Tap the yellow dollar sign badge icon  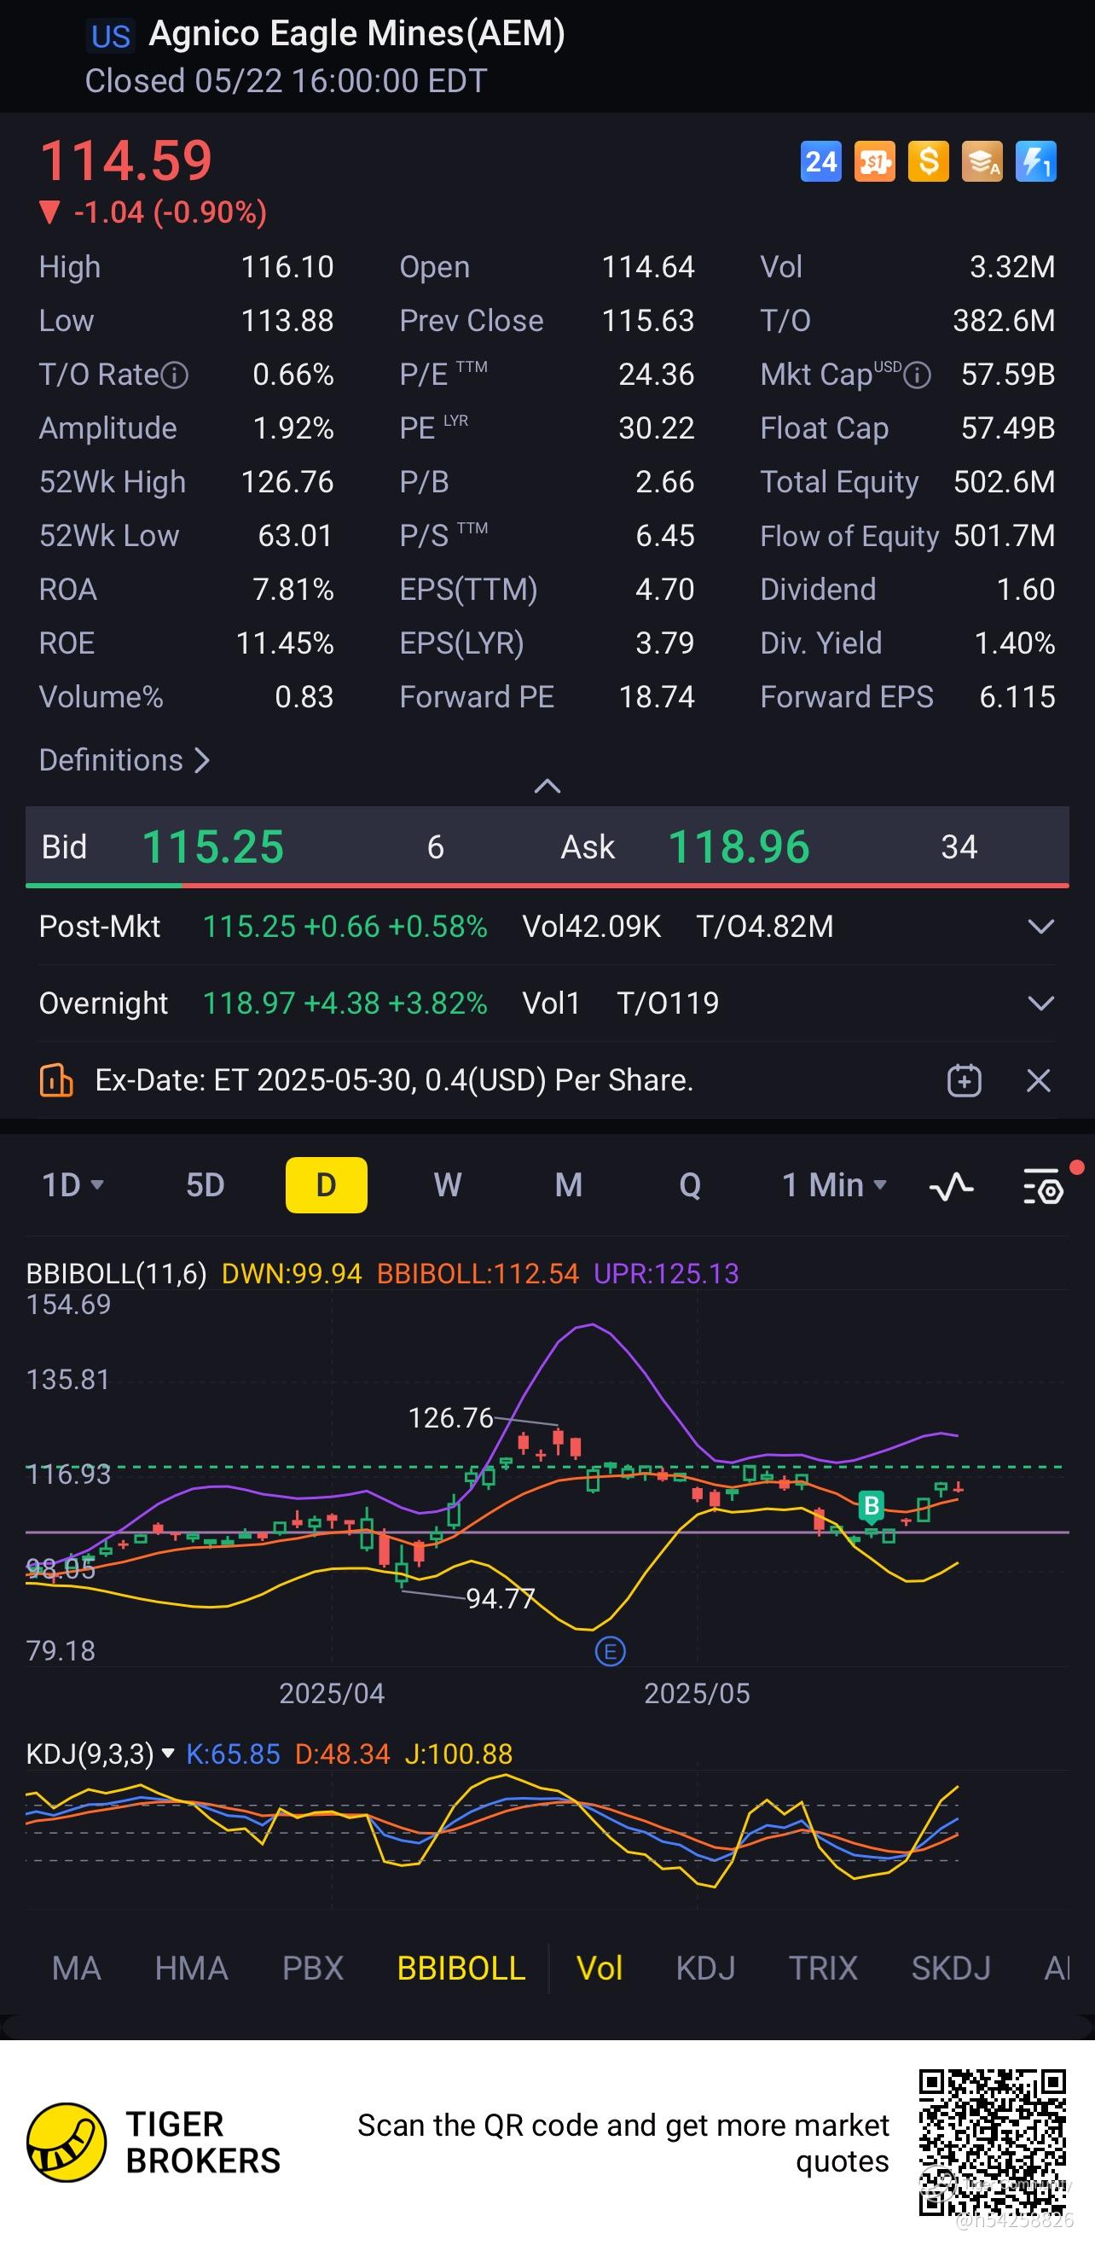click(x=929, y=161)
